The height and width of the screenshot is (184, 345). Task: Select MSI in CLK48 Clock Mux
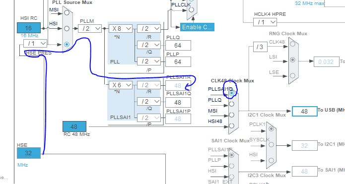(x=231, y=115)
